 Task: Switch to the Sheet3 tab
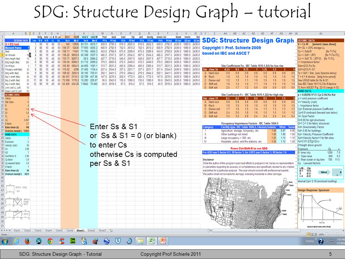[102, 231]
